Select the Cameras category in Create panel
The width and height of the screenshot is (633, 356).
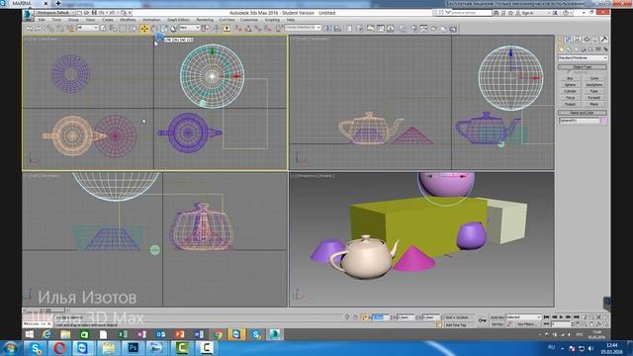(584, 49)
